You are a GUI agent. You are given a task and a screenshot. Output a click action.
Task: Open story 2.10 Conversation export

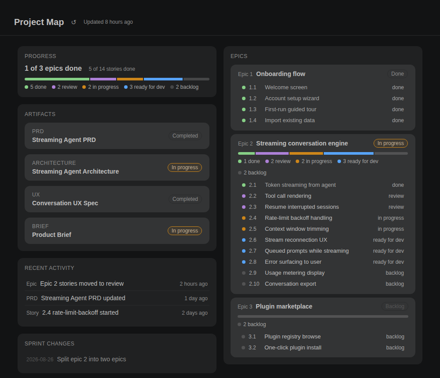click(323, 284)
